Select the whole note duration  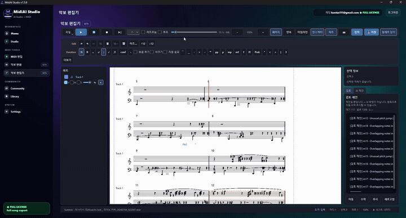pyautogui.click(x=93, y=52)
